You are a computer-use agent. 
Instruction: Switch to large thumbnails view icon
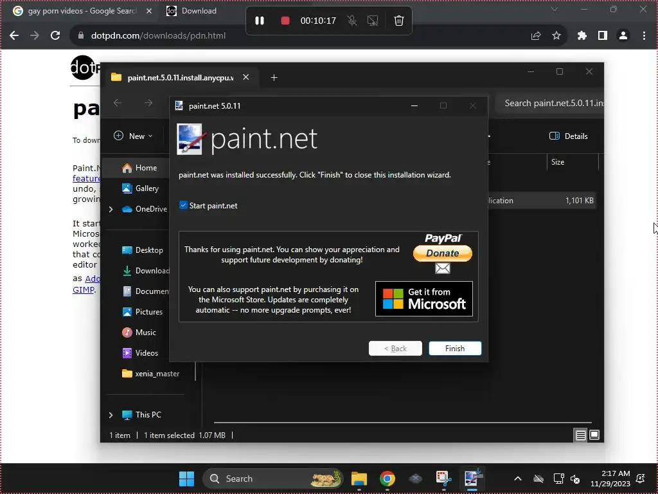point(594,435)
